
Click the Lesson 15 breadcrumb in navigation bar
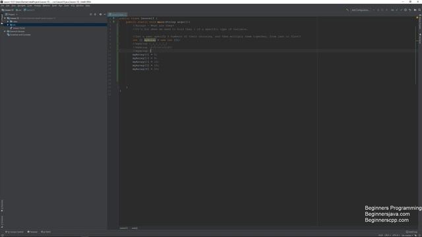click(8, 10)
